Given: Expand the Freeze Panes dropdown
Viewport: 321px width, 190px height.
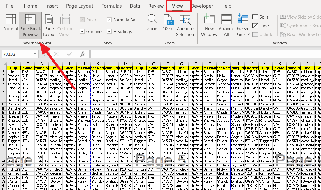Looking at the screenshot, I should coord(243,26).
